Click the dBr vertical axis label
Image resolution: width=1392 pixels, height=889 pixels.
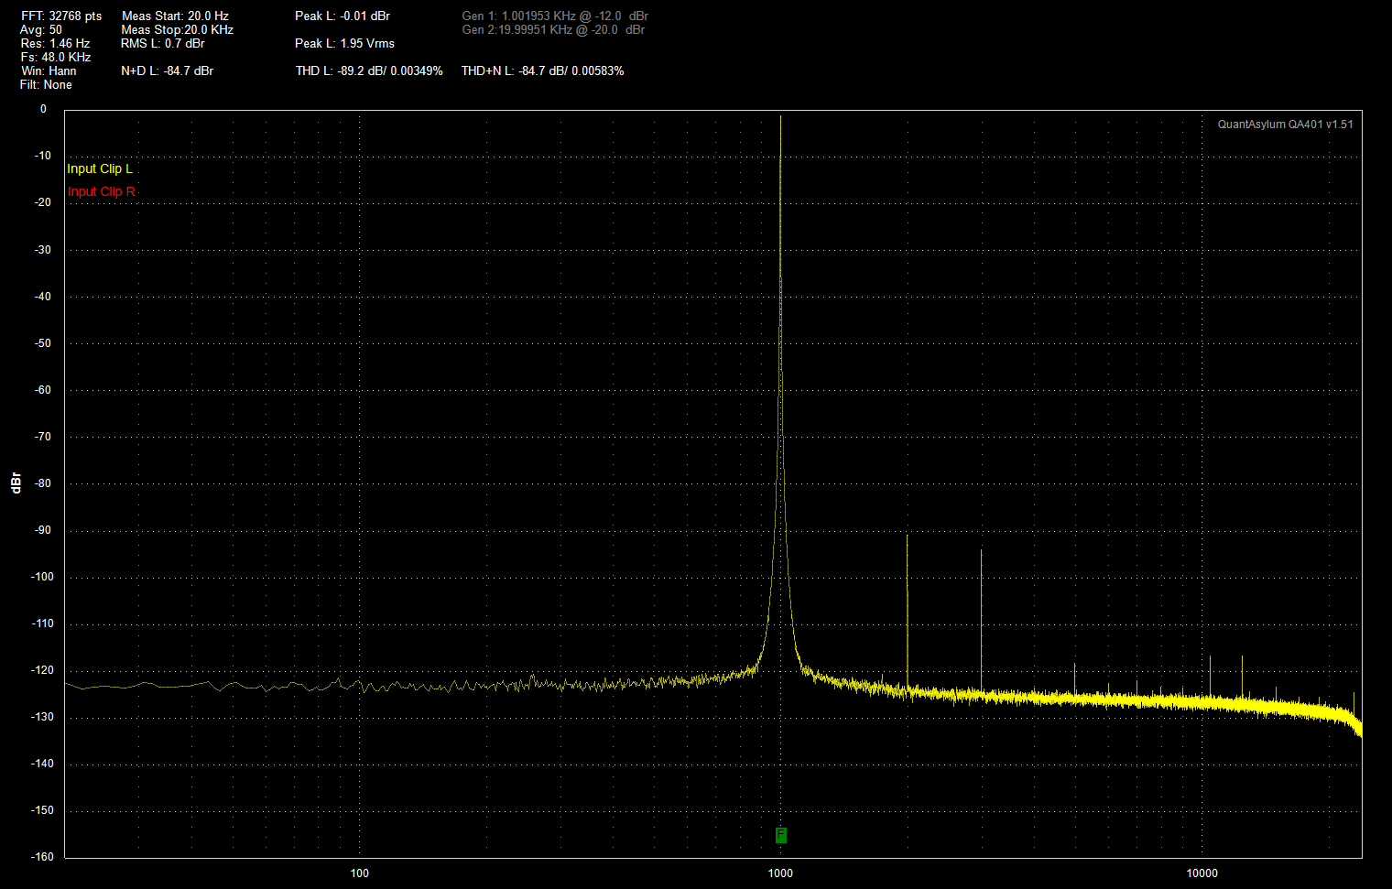point(16,483)
